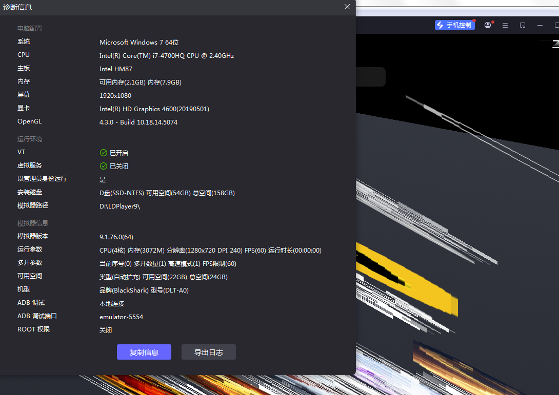This screenshot has width=559, height=395.
Task: Open the emulator hamburger menu
Action: 505,25
